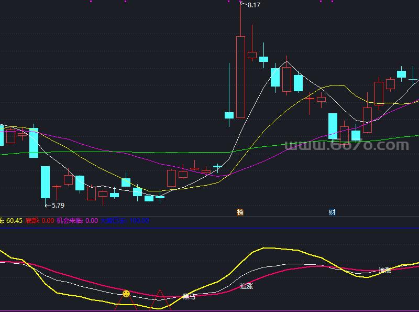Click the sad face signal icon
Image resolution: width=419 pixels, height=312 pixels.
coord(126,294)
